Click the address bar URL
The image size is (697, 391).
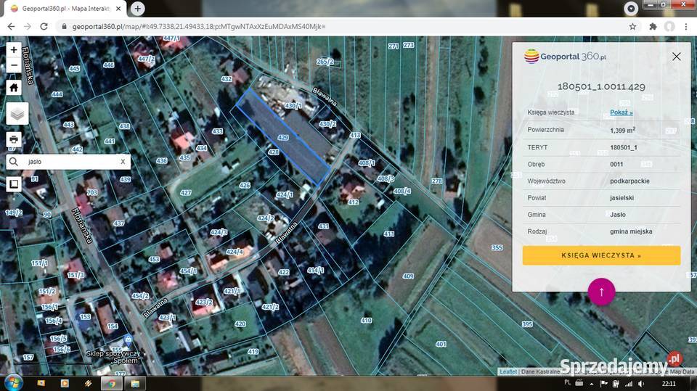click(x=199, y=27)
